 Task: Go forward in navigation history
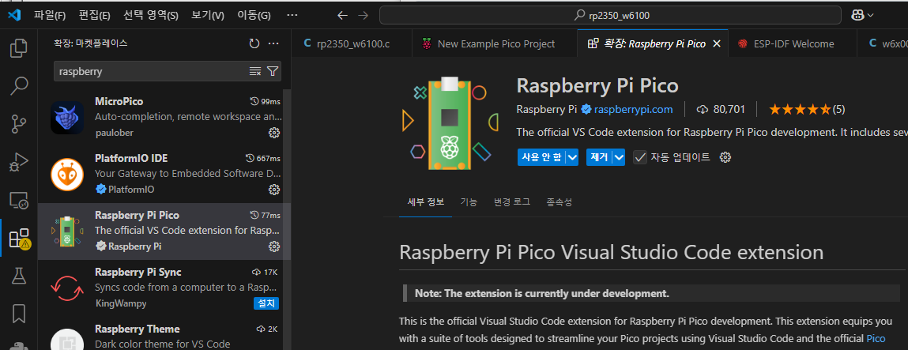[x=363, y=15]
